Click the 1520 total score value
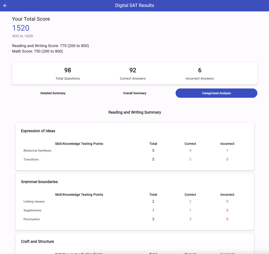269x254 pixels. [x=21, y=28]
